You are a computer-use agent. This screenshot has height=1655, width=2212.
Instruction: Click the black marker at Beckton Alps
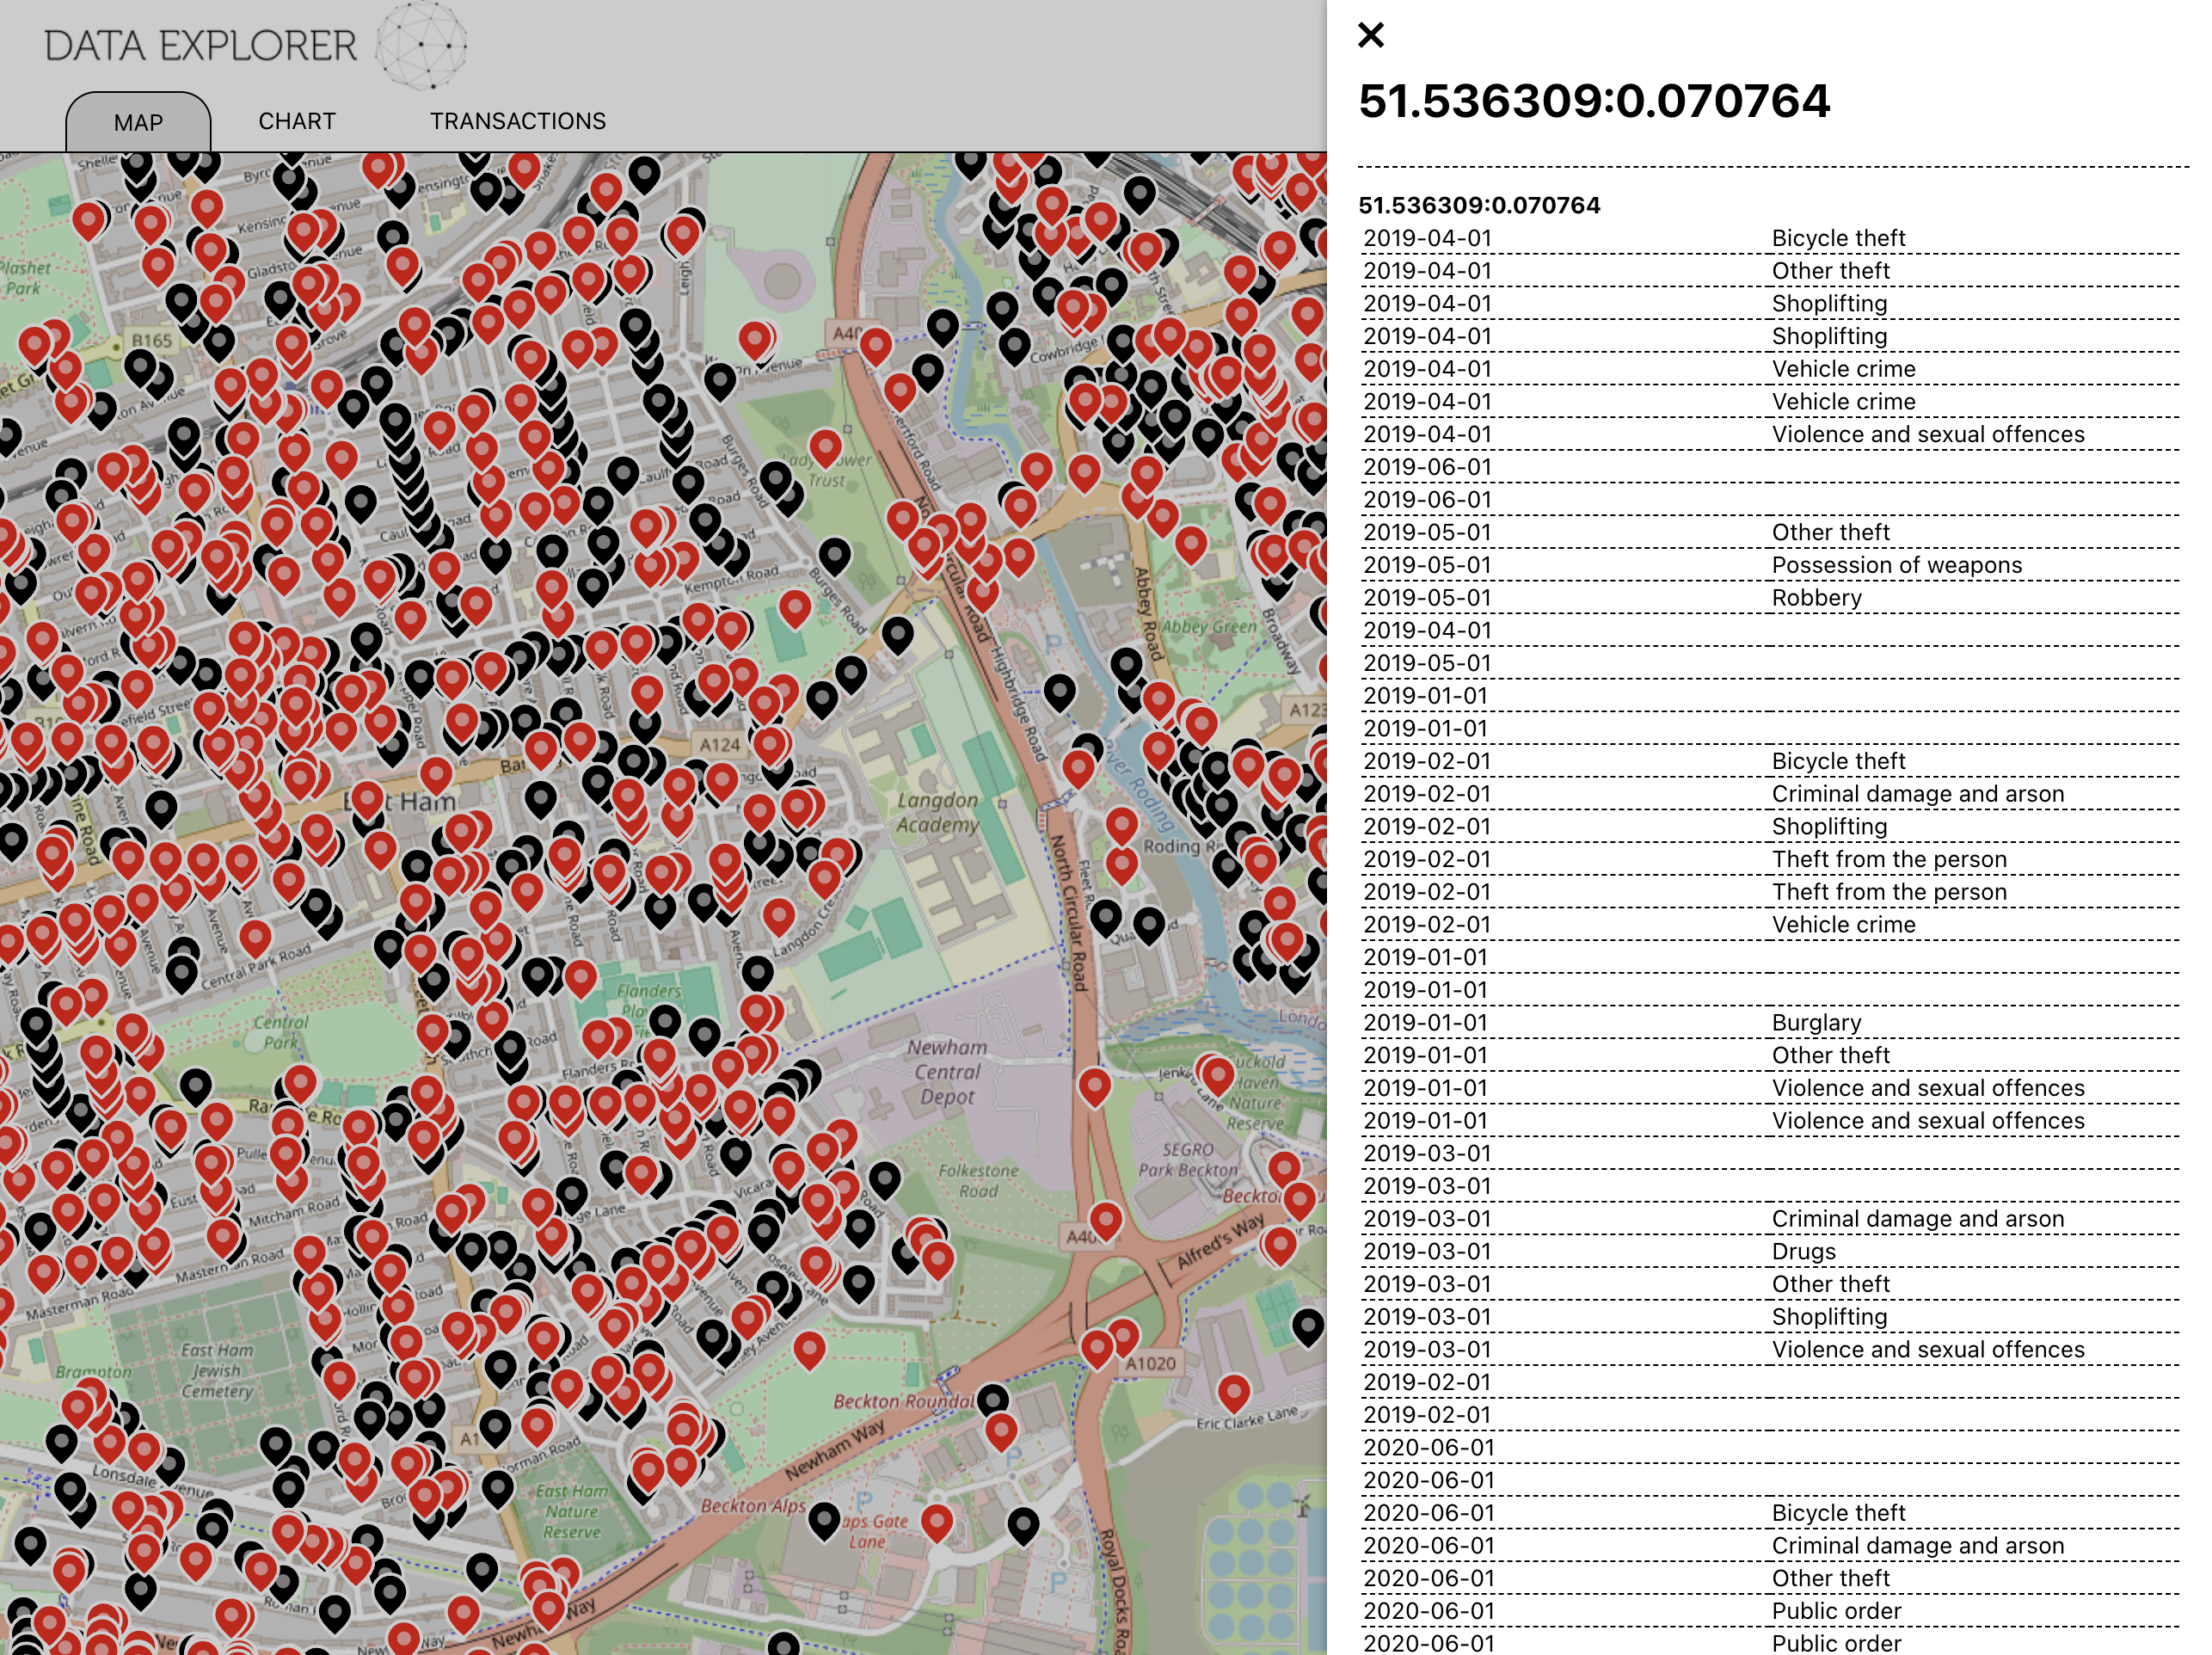pos(824,1518)
